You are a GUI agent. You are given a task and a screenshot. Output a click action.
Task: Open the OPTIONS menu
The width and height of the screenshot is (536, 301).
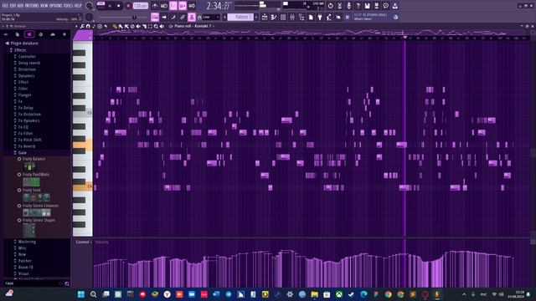56,6
